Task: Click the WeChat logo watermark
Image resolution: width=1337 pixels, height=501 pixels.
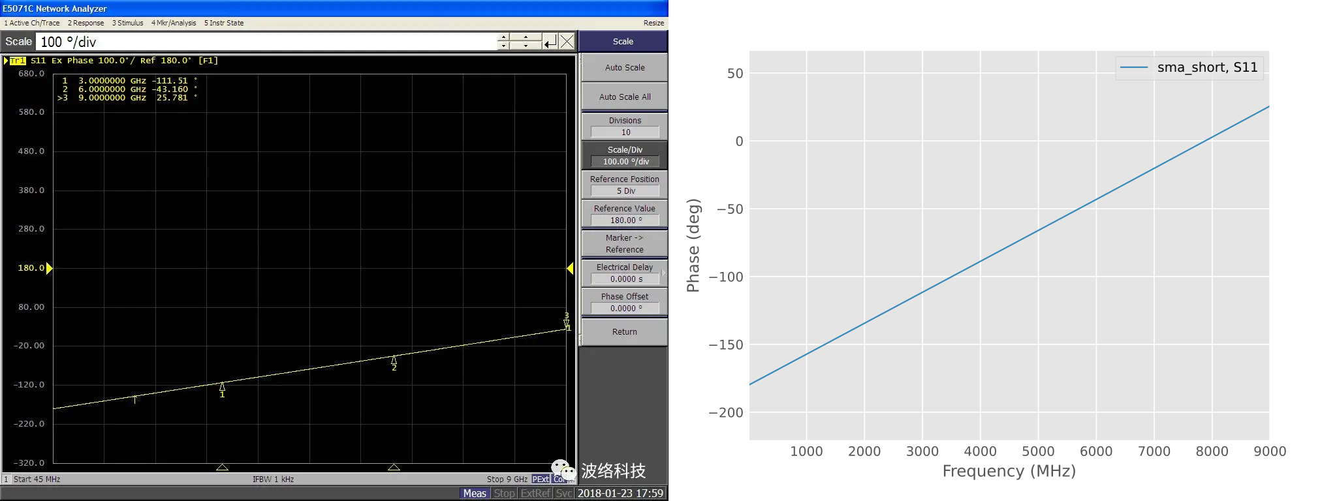Action: pyautogui.click(x=563, y=470)
